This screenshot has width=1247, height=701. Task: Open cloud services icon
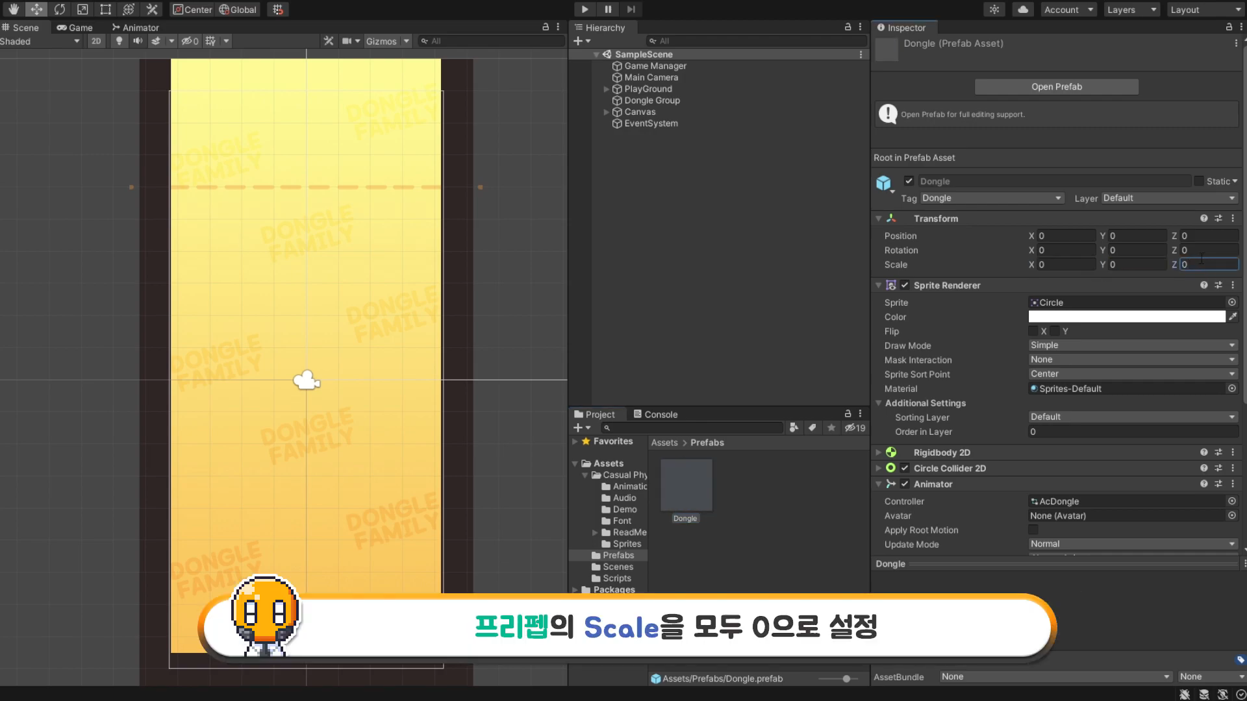coord(1023,9)
